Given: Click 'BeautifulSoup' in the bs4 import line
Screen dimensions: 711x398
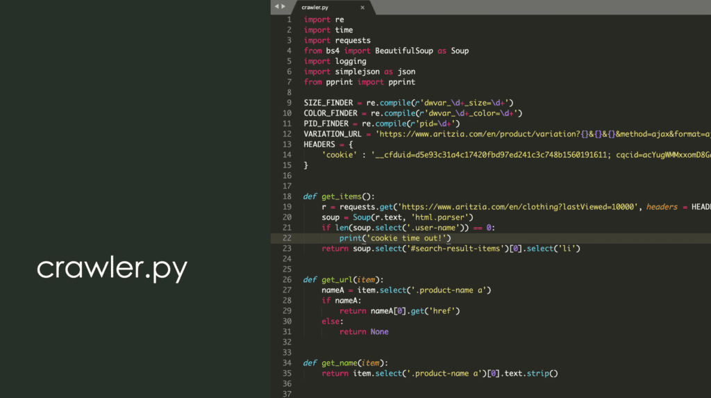Looking at the screenshot, I should (404, 51).
